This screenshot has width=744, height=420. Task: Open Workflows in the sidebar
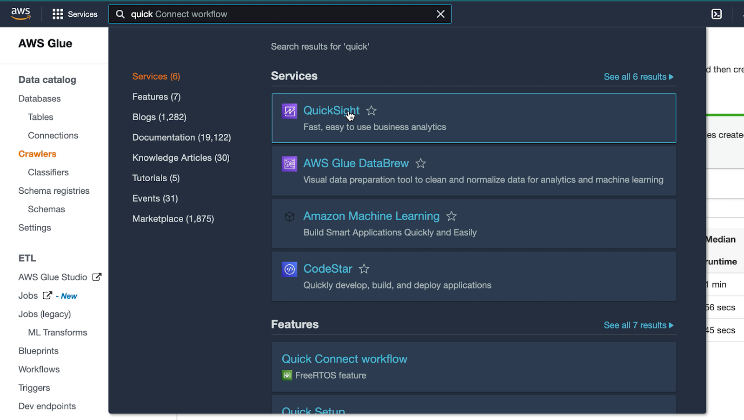click(39, 369)
